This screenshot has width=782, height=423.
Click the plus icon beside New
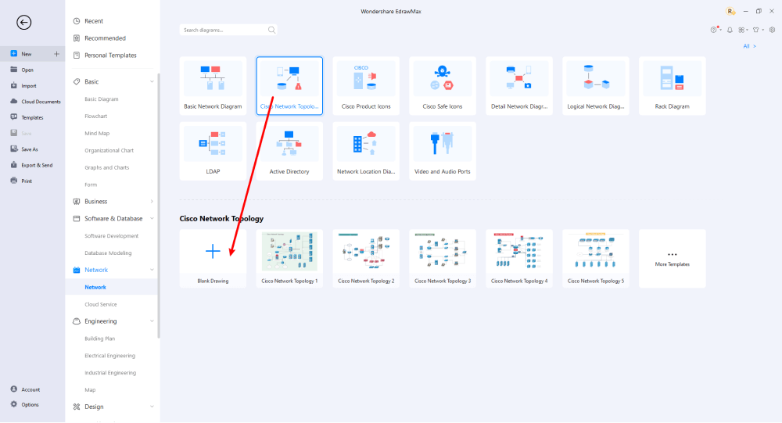[x=56, y=54]
